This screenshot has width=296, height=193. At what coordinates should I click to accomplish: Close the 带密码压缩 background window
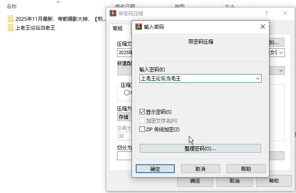point(285,13)
